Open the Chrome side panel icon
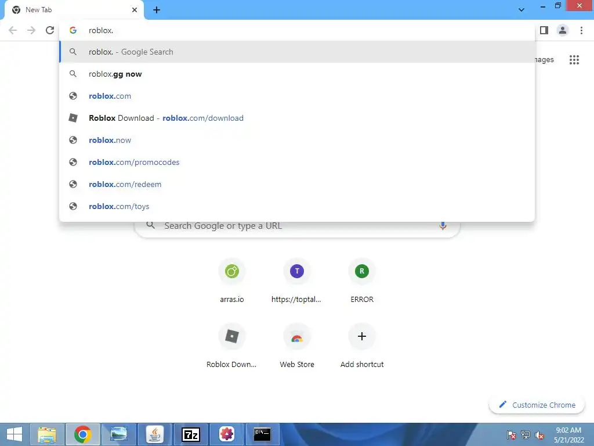This screenshot has height=446, width=594. pos(544,30)
